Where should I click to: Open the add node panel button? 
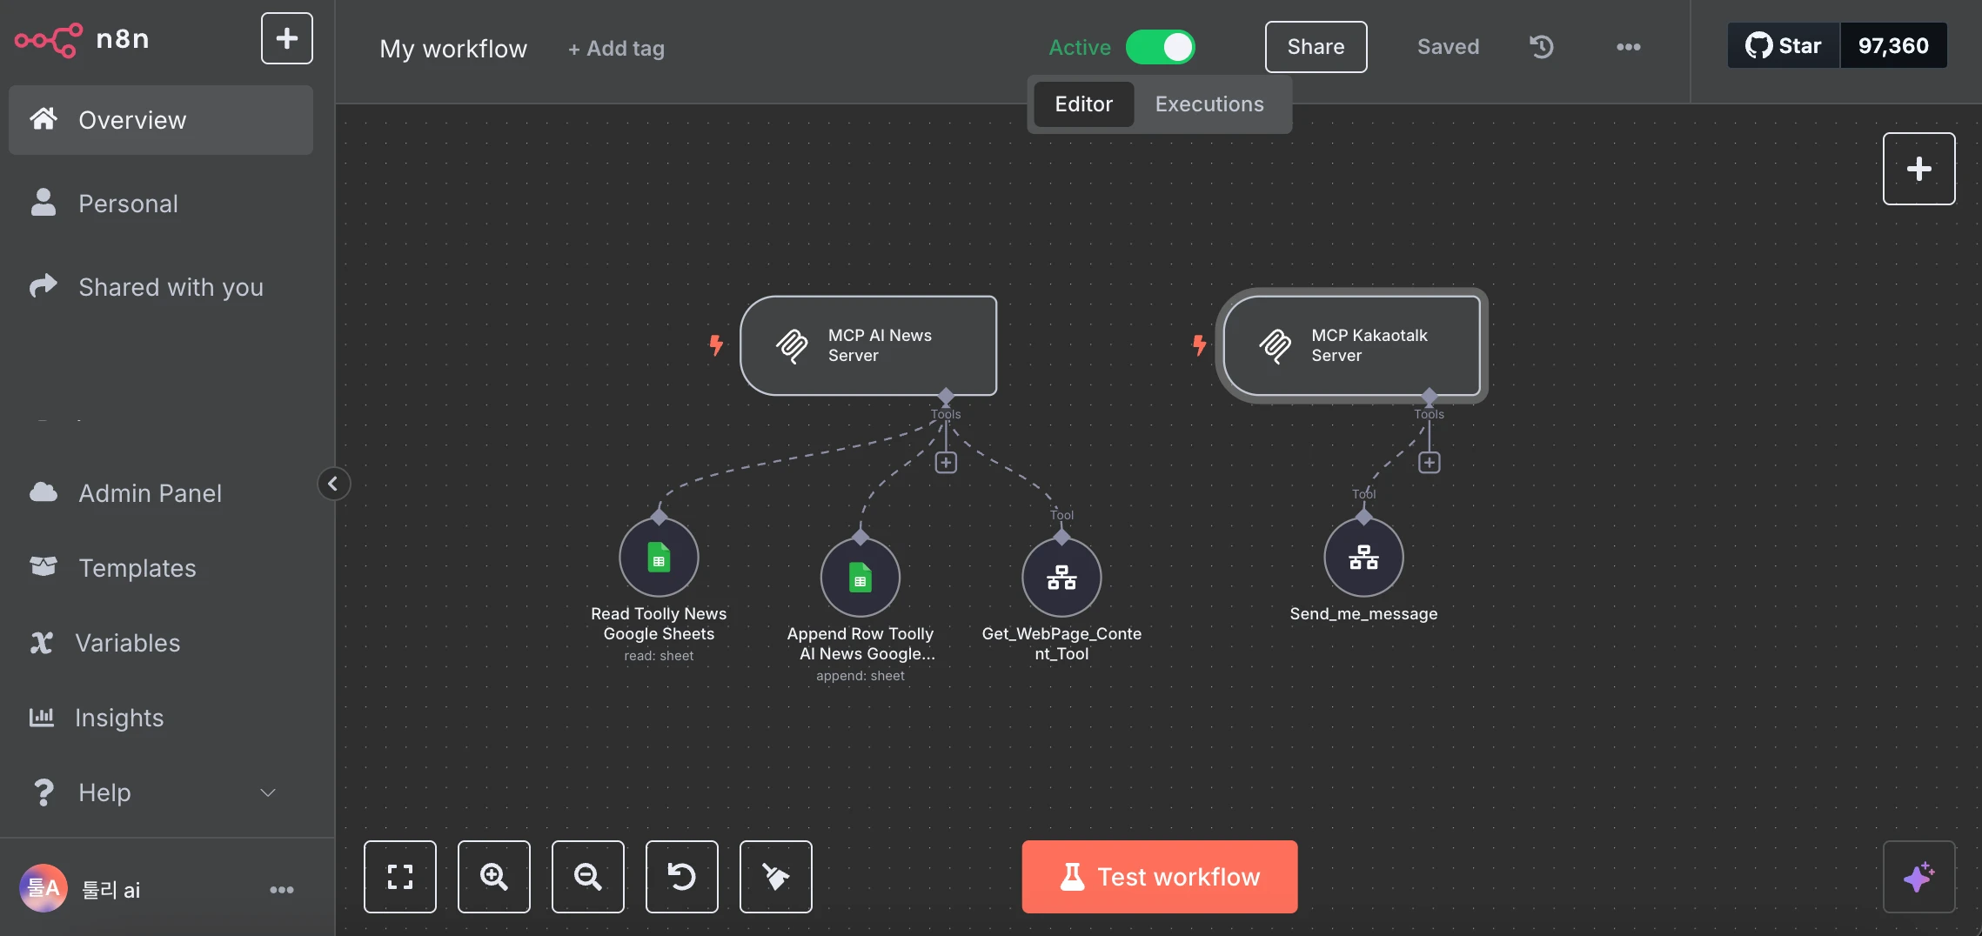(x=1918, y=169)
